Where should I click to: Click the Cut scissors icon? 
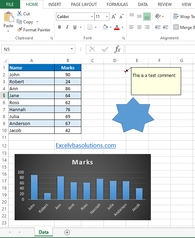tap(19, 14)
